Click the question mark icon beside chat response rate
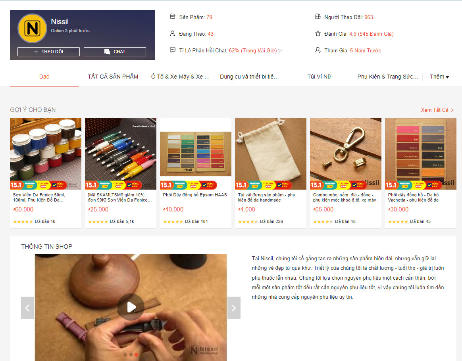 (x=280, y=51)
